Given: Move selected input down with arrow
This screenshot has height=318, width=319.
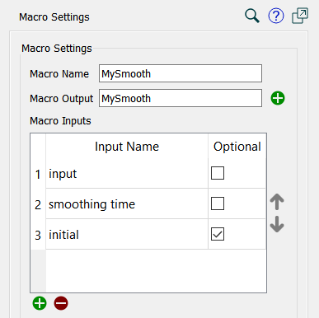Looking at the screenshot, I should pyautogui.click(x=277, y=224).
